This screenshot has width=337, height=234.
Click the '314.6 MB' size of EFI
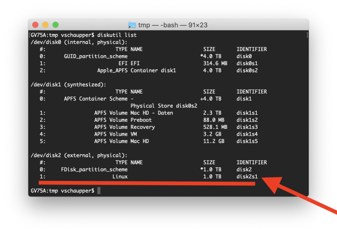coord(215,63)
